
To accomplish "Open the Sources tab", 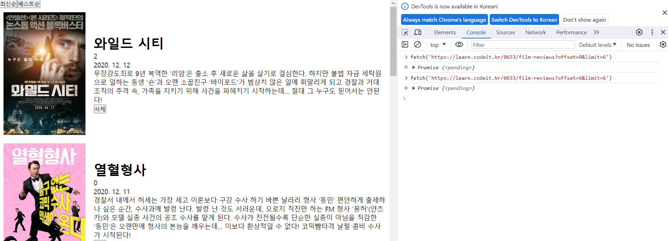I will [505, 32].
